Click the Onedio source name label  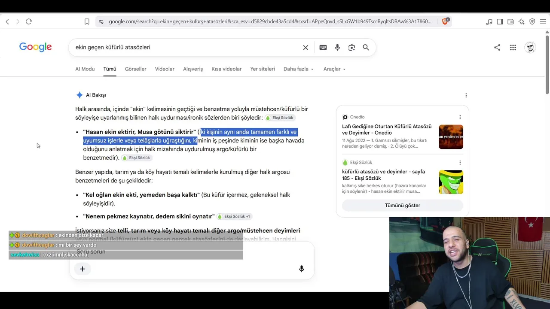[x=357, y=117]
